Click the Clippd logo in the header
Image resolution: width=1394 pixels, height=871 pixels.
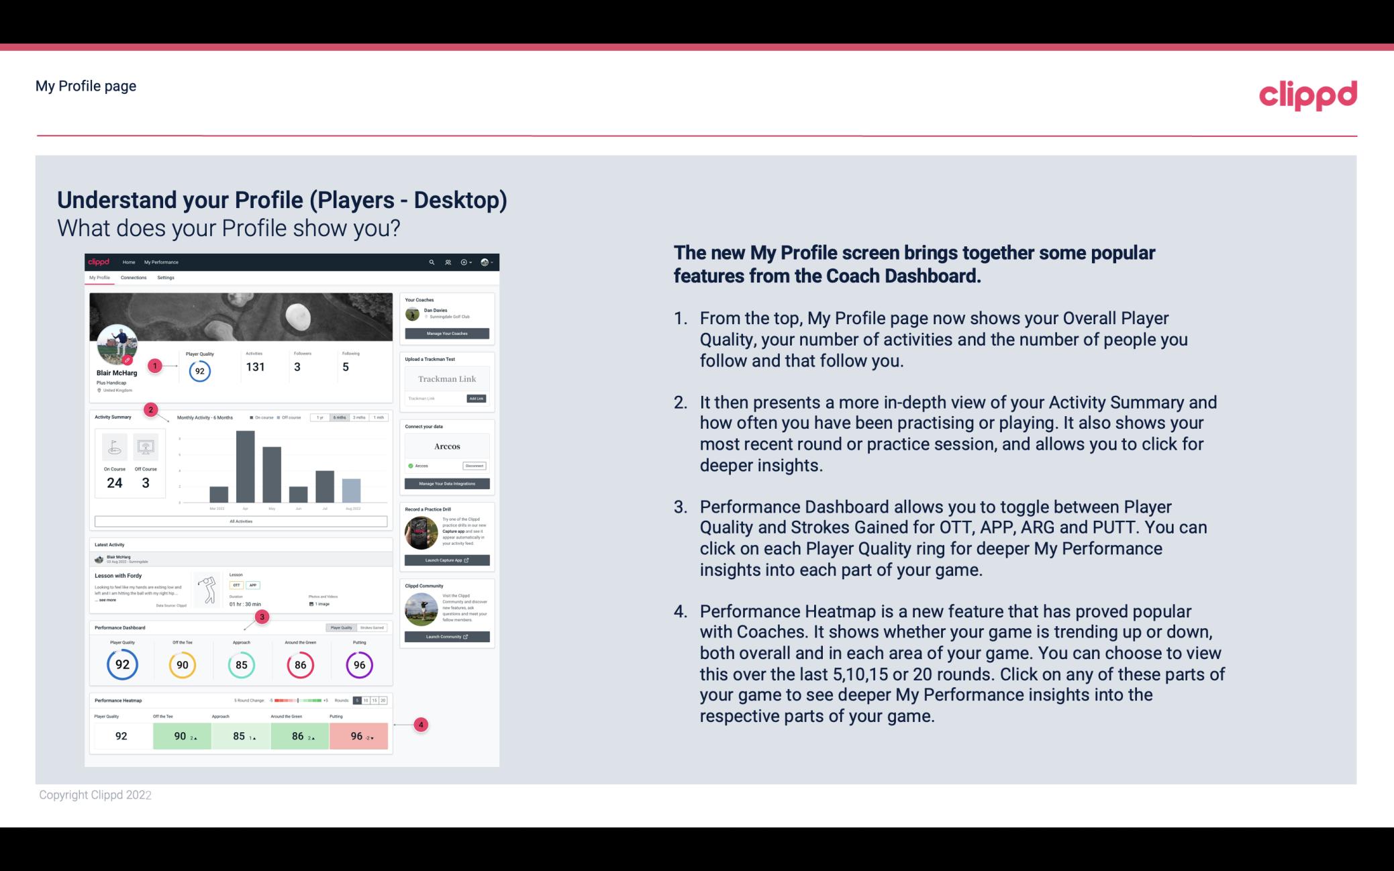[x=1305, y=95]
